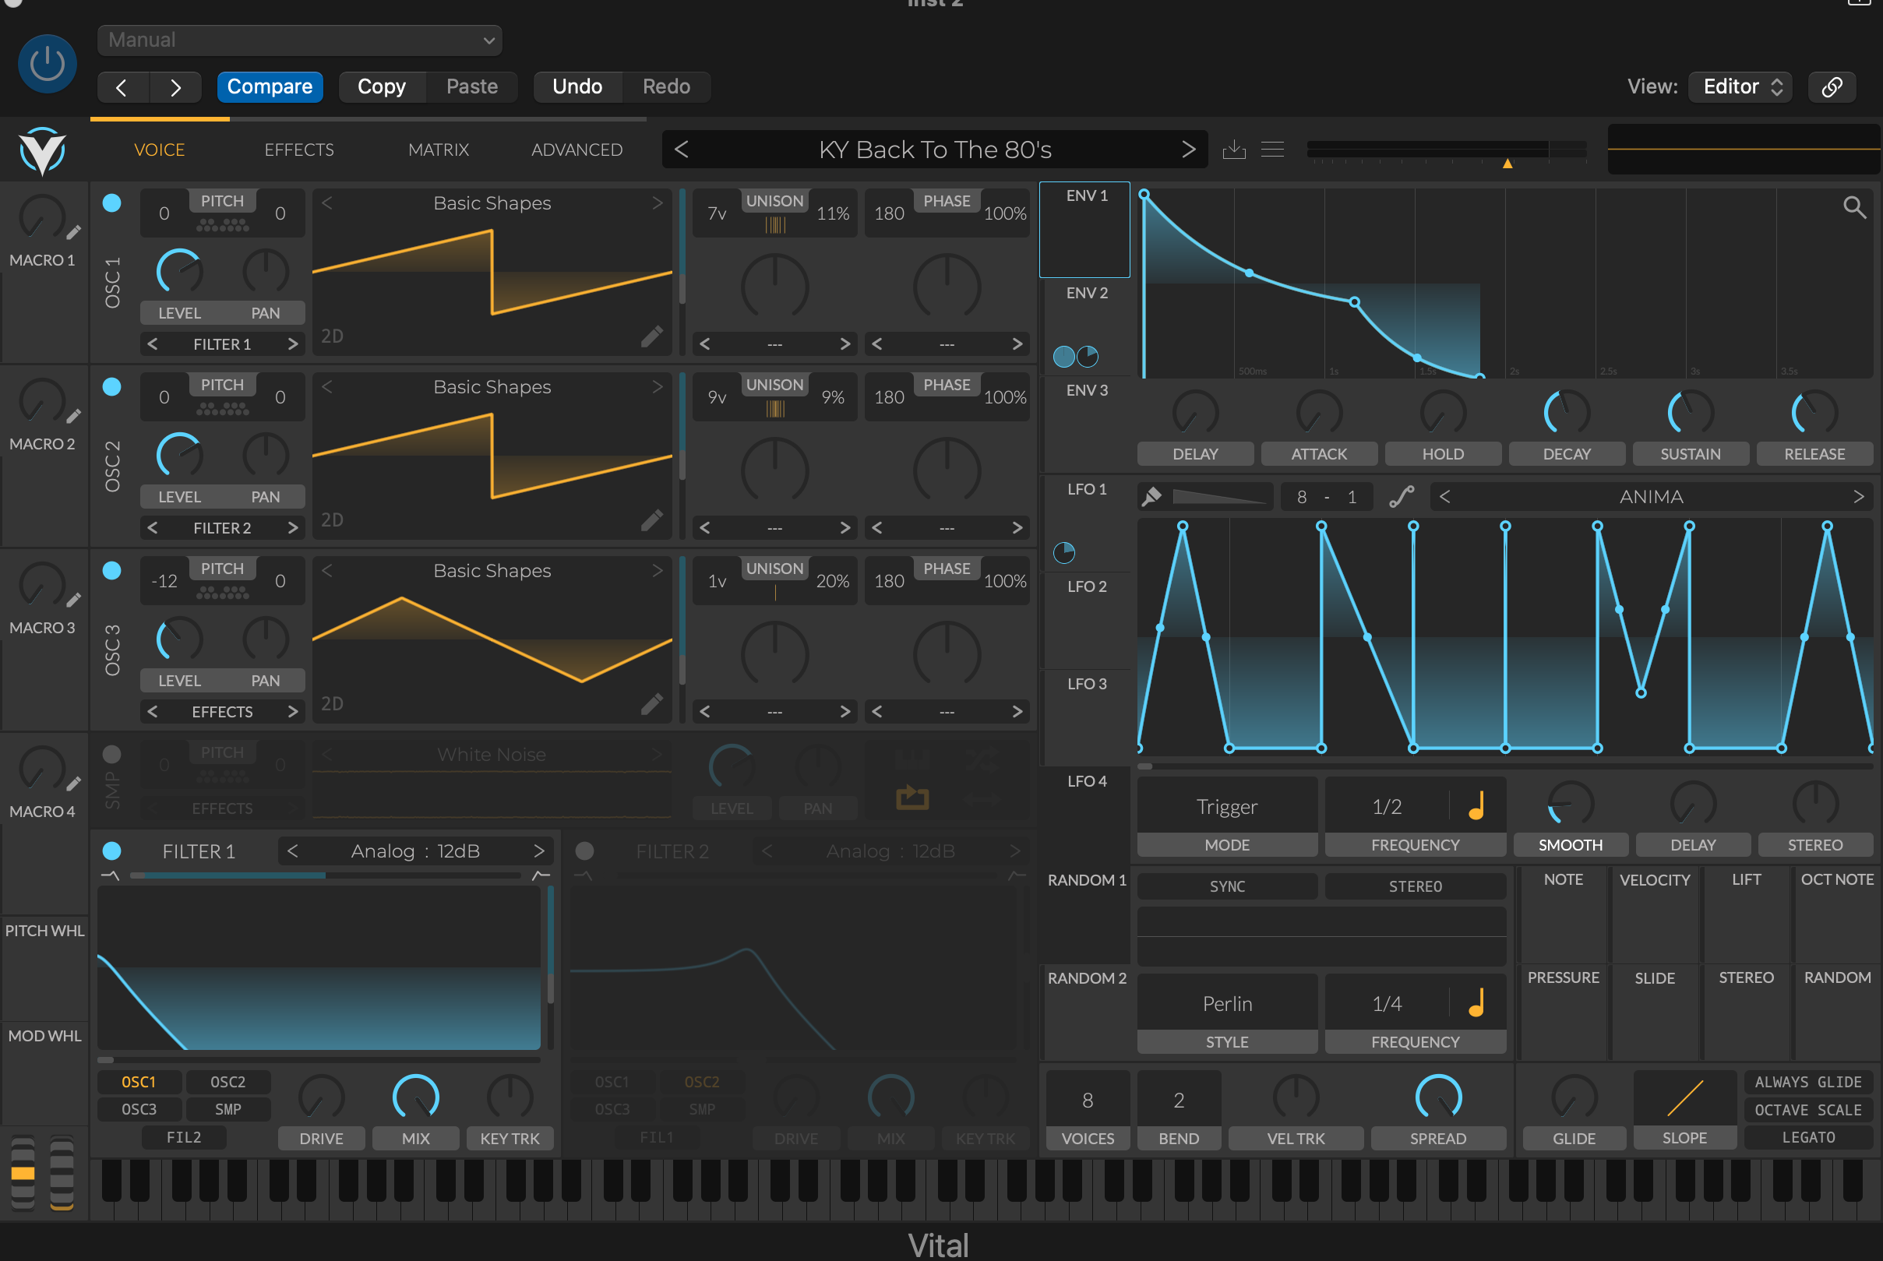The height and width of the screenshot is (1261, 1883).
Task: Toggle OSC 3 on/off
Action: click(112, 570)
